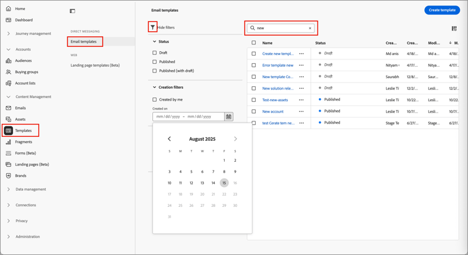Expand Journey management section
The width and height of the screenshot is (468, 255).
click(x=8, y=34)
